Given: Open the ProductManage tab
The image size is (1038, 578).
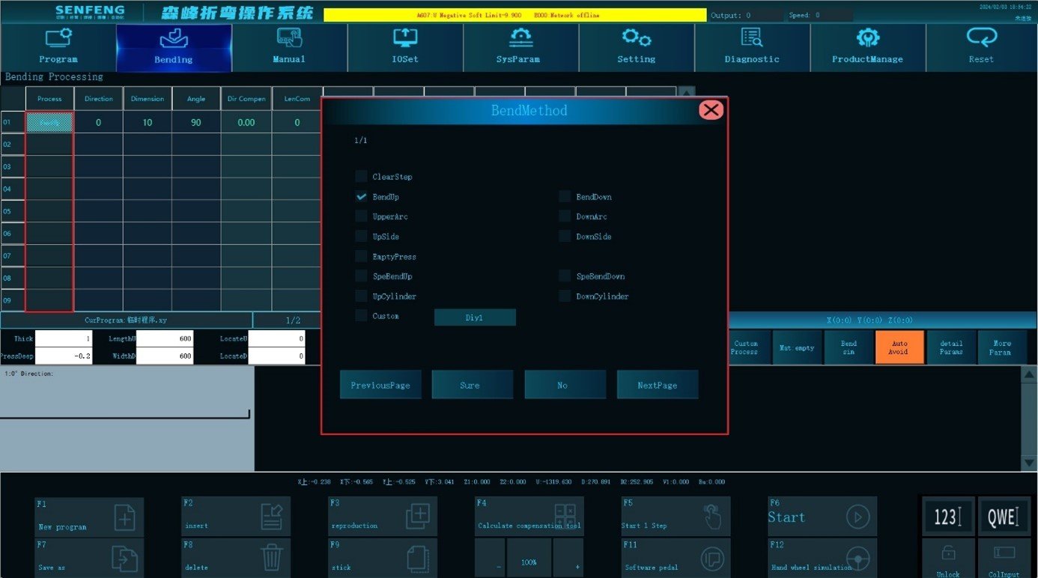Looking at the screenshot, I should (867, 47).
